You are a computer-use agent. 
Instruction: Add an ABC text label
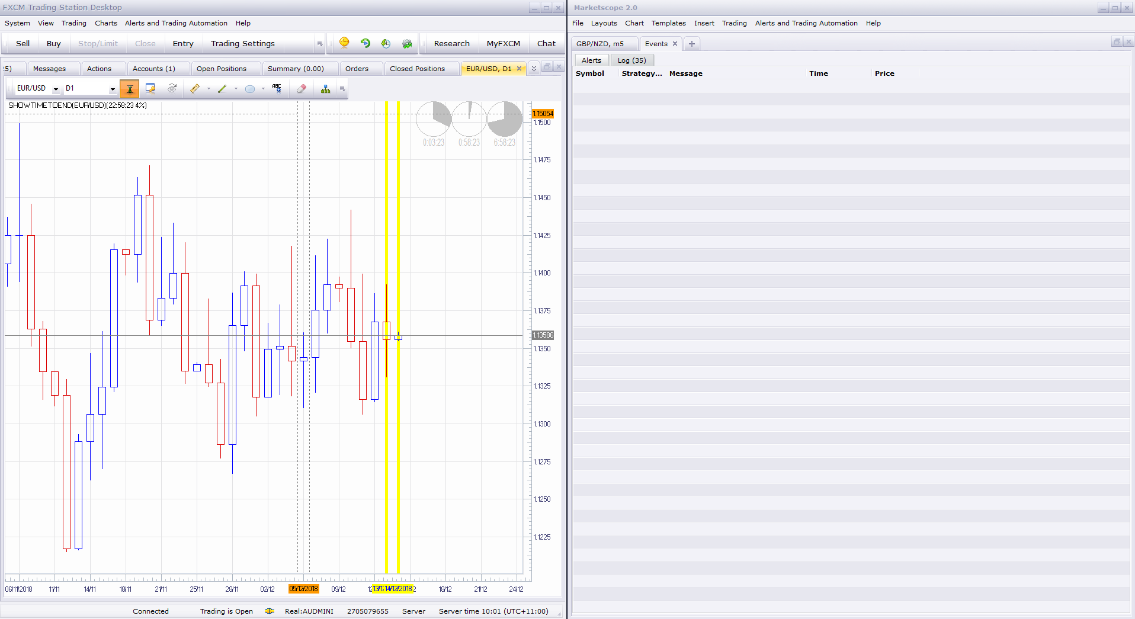click(x=277, y=88)
